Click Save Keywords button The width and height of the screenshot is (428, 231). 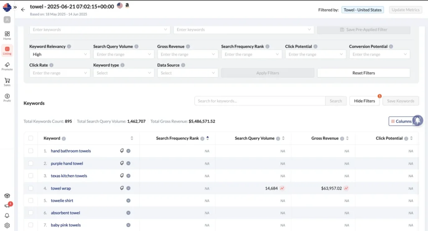(x=400, y=101)
